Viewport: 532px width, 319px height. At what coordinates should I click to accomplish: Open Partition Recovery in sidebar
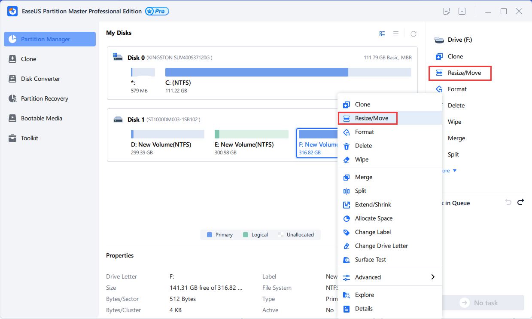44,98
